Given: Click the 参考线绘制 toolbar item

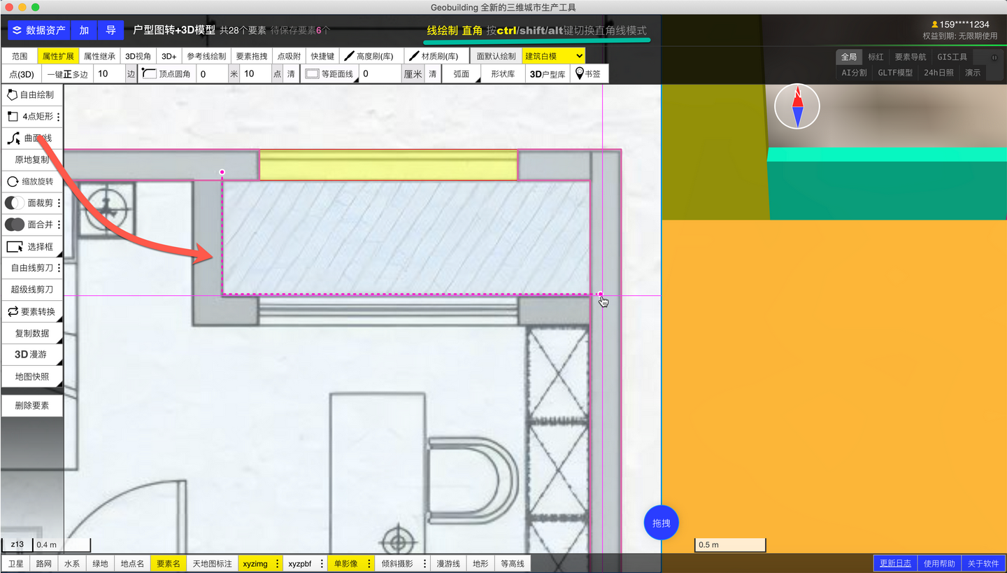Looking at the screenshot, I should coord(206,56).
